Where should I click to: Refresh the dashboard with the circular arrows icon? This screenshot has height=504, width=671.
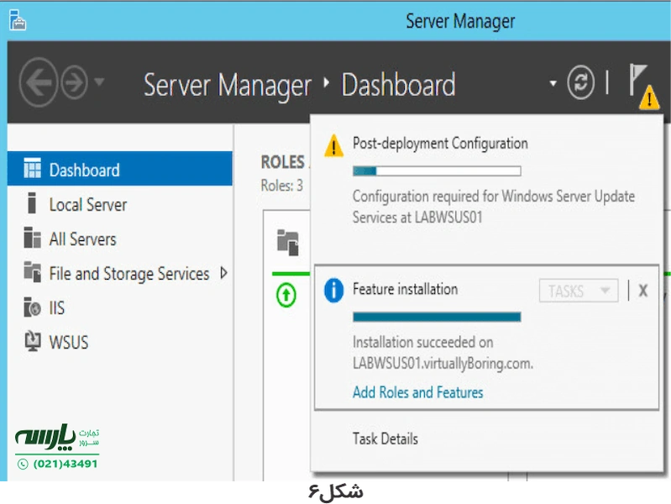tap(580, 82)
